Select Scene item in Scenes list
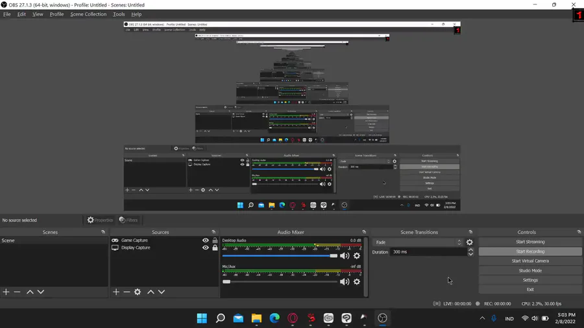The height and width of the screenshot is (328, 584). click(54, 240)
